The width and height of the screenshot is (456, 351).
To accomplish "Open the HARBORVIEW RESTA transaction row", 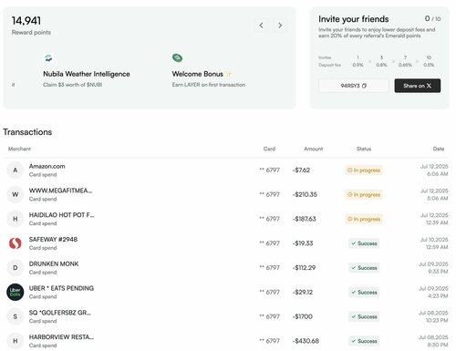I will click(x=226, y=341).
